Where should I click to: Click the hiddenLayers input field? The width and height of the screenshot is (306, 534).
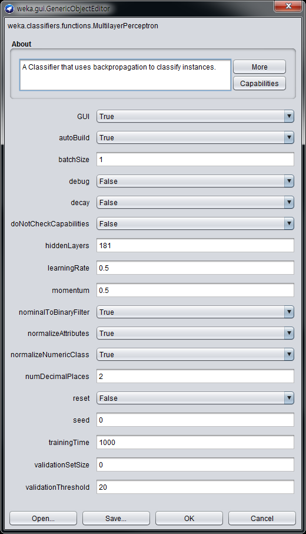click(x=195, y=246)
